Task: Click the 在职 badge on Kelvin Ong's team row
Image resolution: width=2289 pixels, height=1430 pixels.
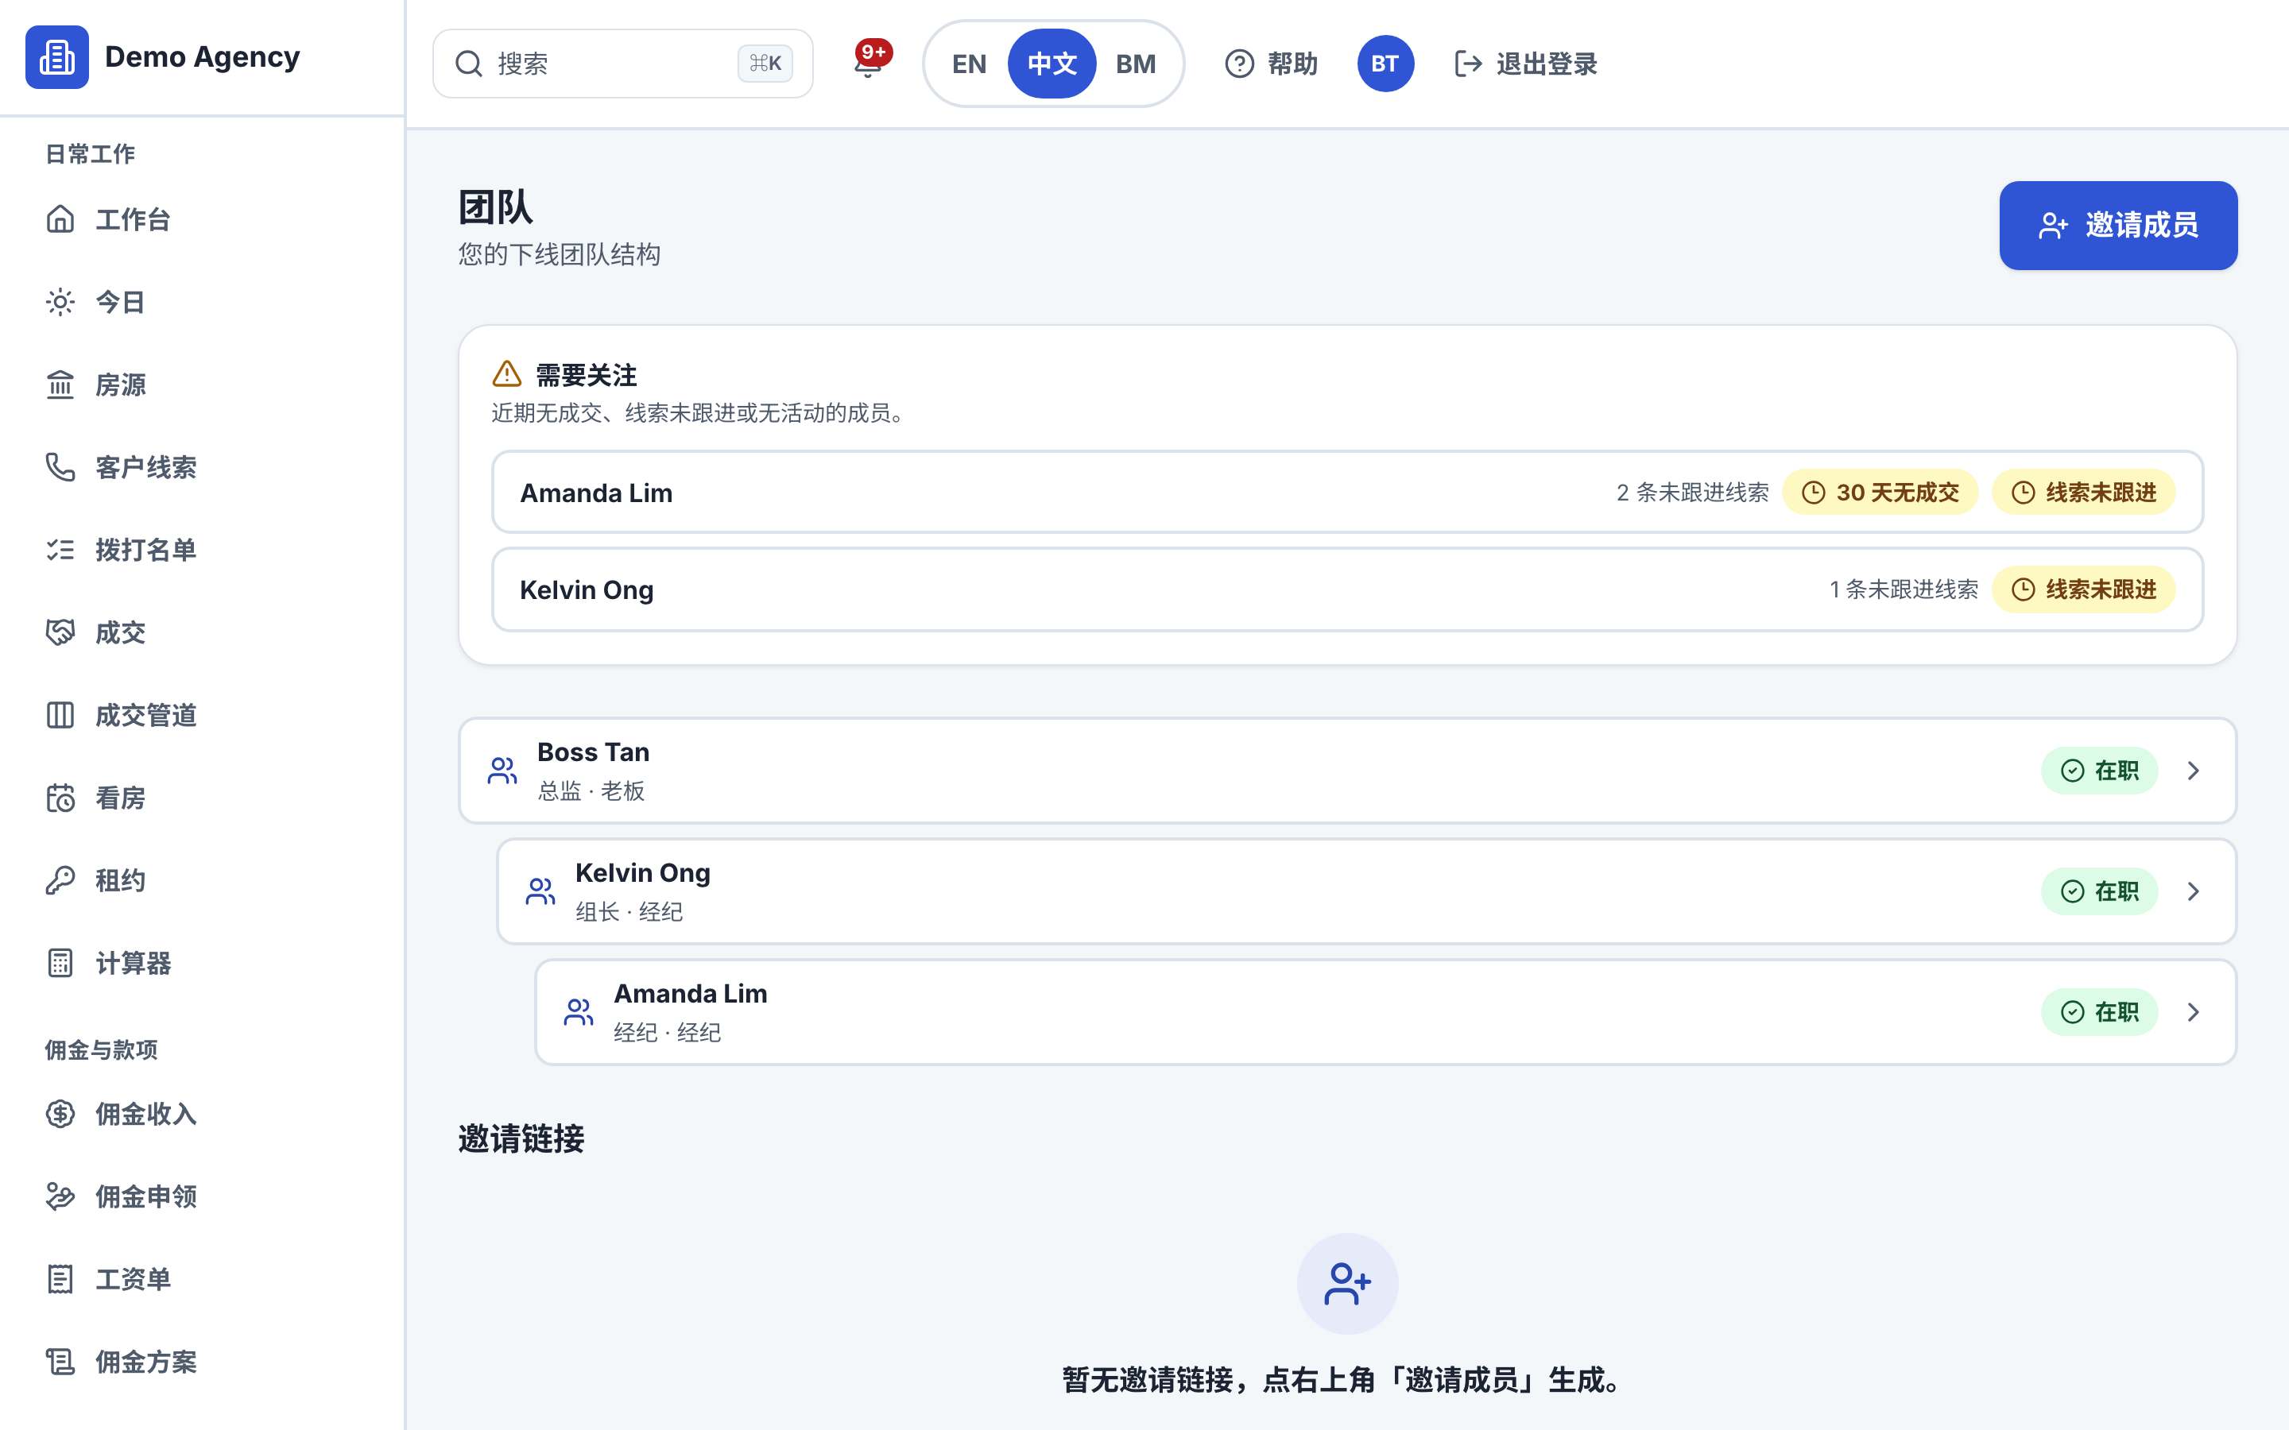Action: point(2099,891)
